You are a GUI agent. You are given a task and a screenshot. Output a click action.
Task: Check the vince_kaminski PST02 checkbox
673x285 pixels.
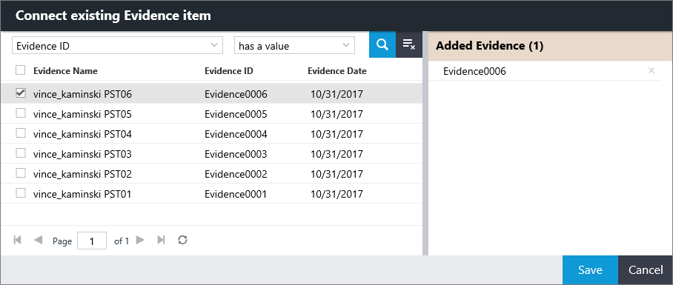(x=21, y=173)
